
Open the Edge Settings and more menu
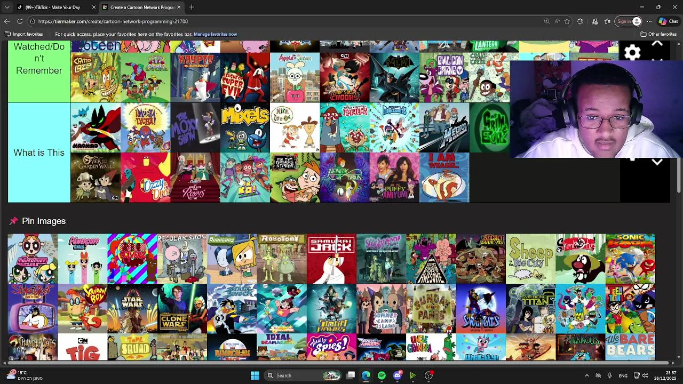[x=649, y=21]
